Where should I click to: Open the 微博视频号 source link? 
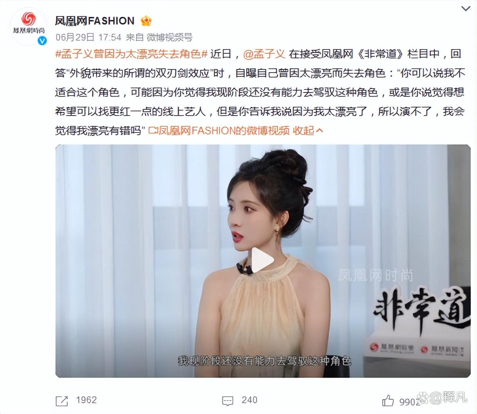pos(170,37)
